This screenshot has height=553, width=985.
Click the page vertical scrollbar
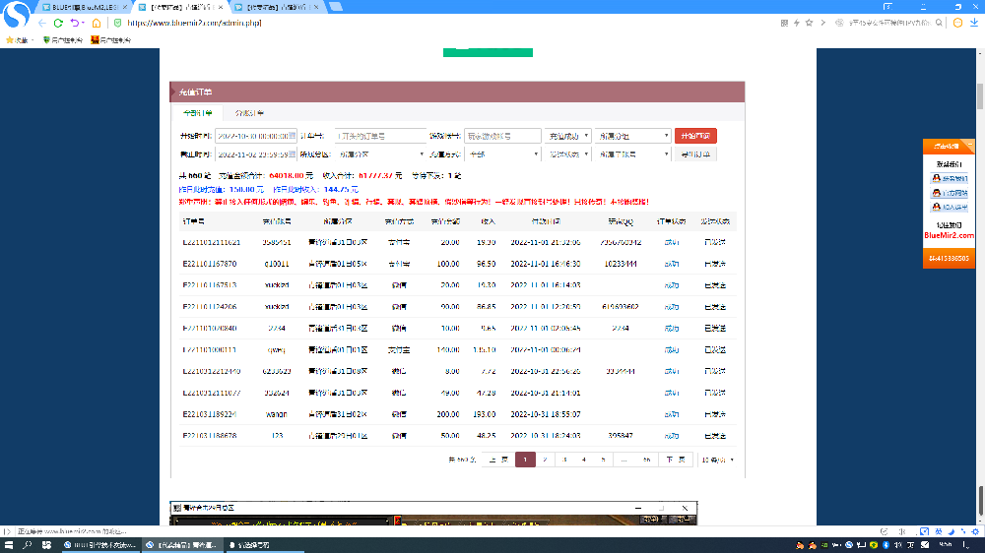coord(979,295)
